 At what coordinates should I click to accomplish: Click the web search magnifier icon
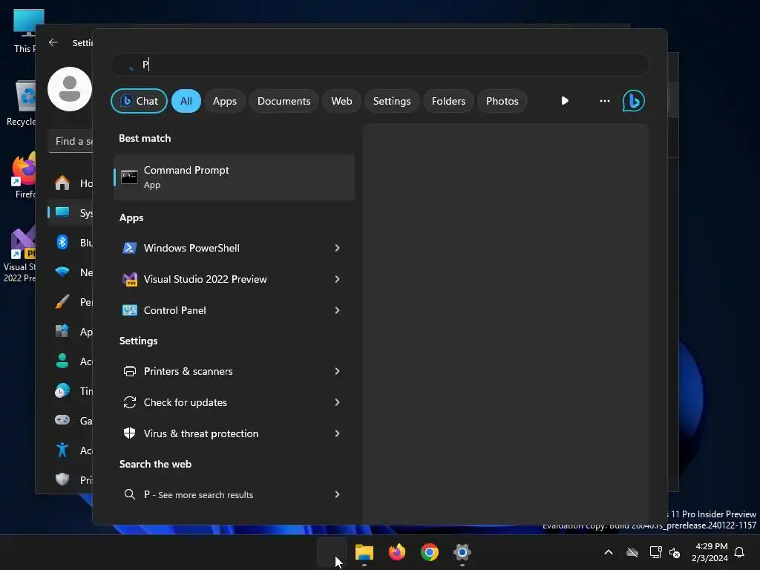click(129, 494)
